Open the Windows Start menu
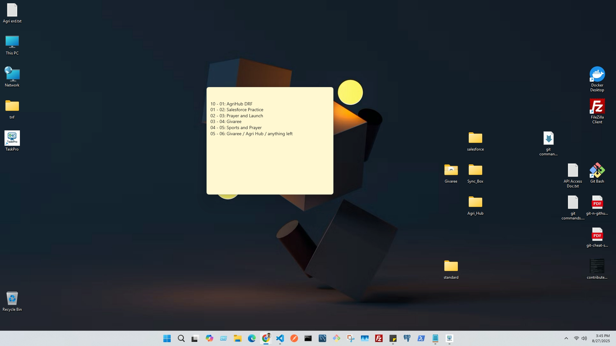Image resolution: width=616 pixels, height=346 pixels. coord(167,338)
